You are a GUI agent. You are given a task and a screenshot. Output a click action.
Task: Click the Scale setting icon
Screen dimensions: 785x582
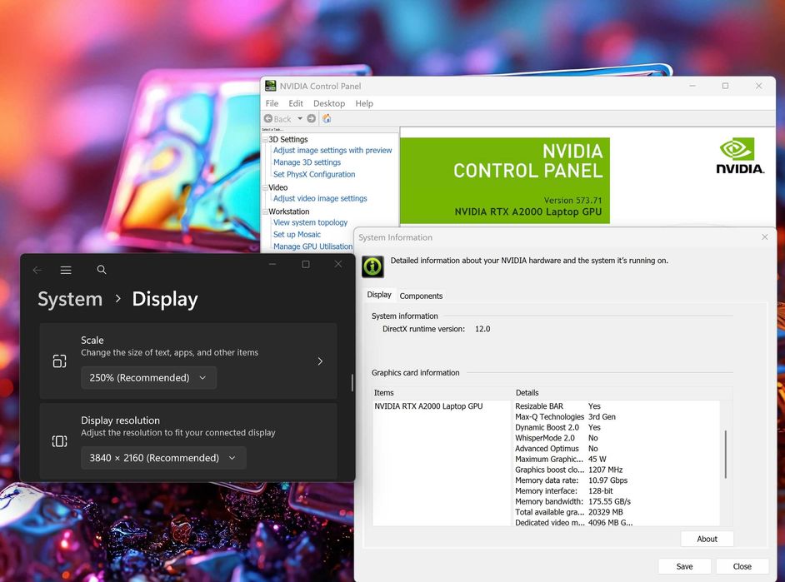(59, 361)
